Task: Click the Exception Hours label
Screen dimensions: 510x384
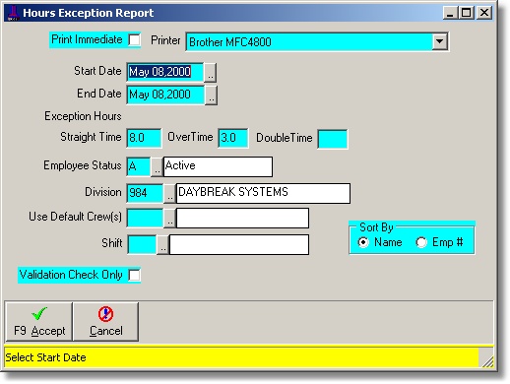Action: click(x=83, y=116)
